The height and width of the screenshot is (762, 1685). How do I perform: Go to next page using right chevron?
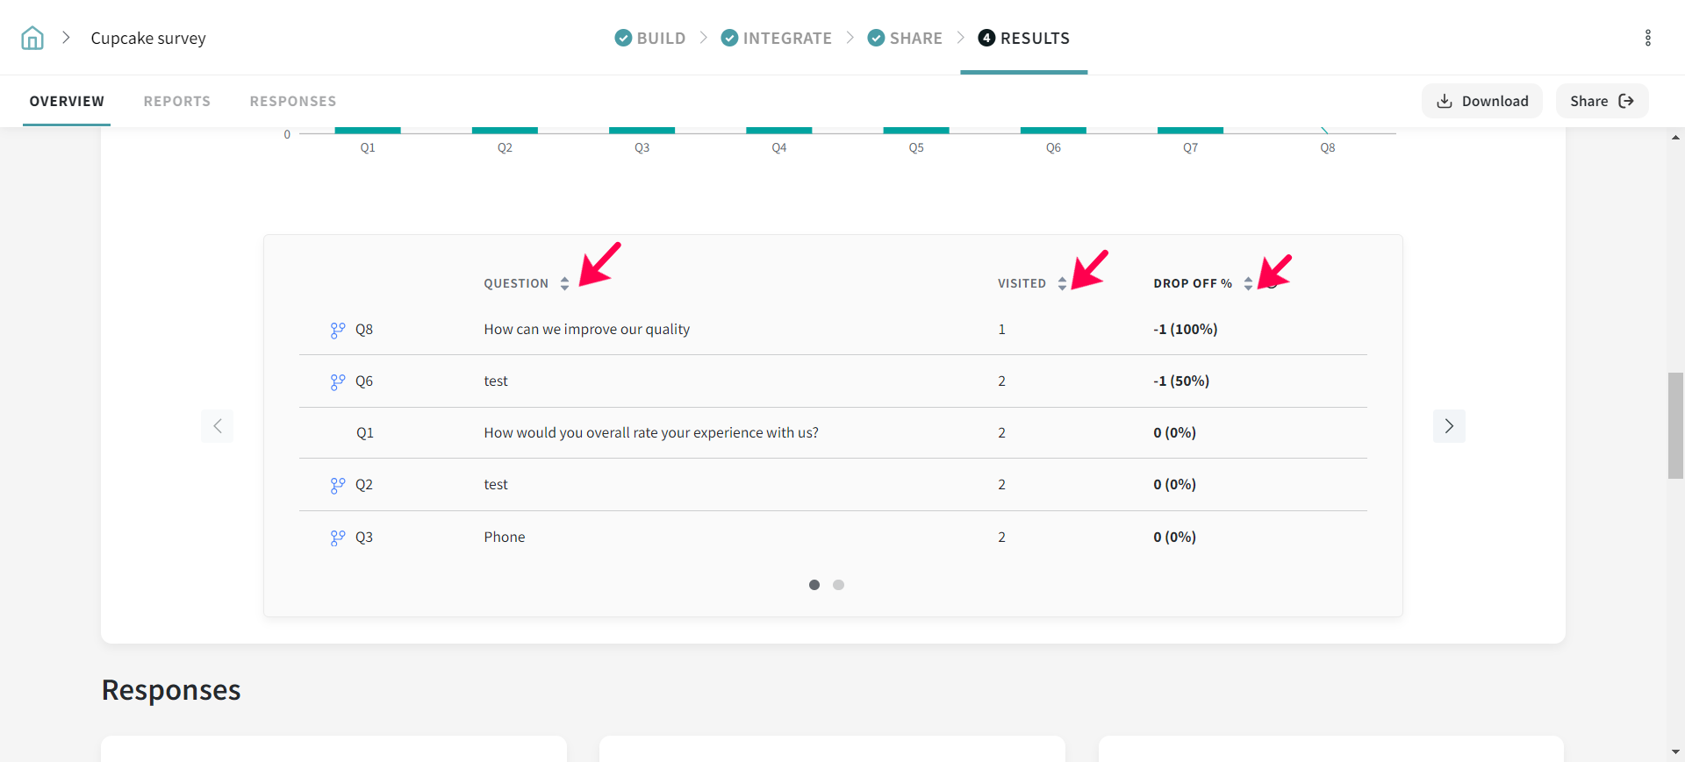point(1449,426)
